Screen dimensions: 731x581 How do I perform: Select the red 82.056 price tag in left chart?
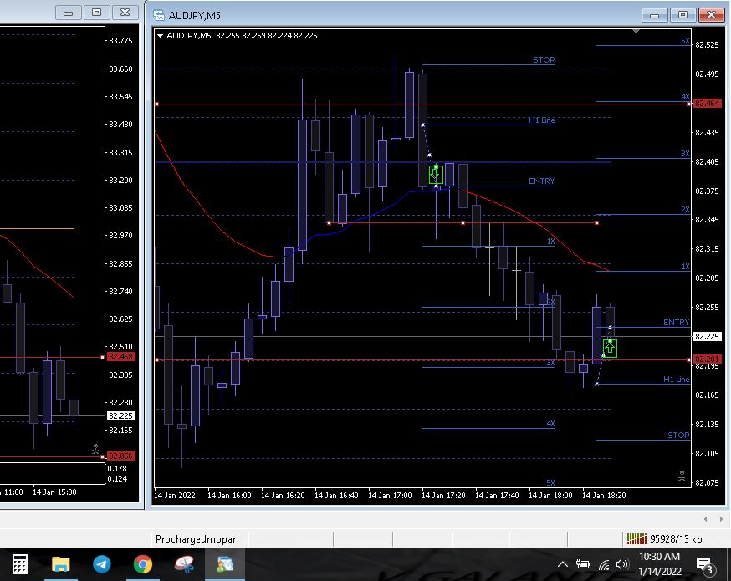pyautogui.click(x=120, y=456)
